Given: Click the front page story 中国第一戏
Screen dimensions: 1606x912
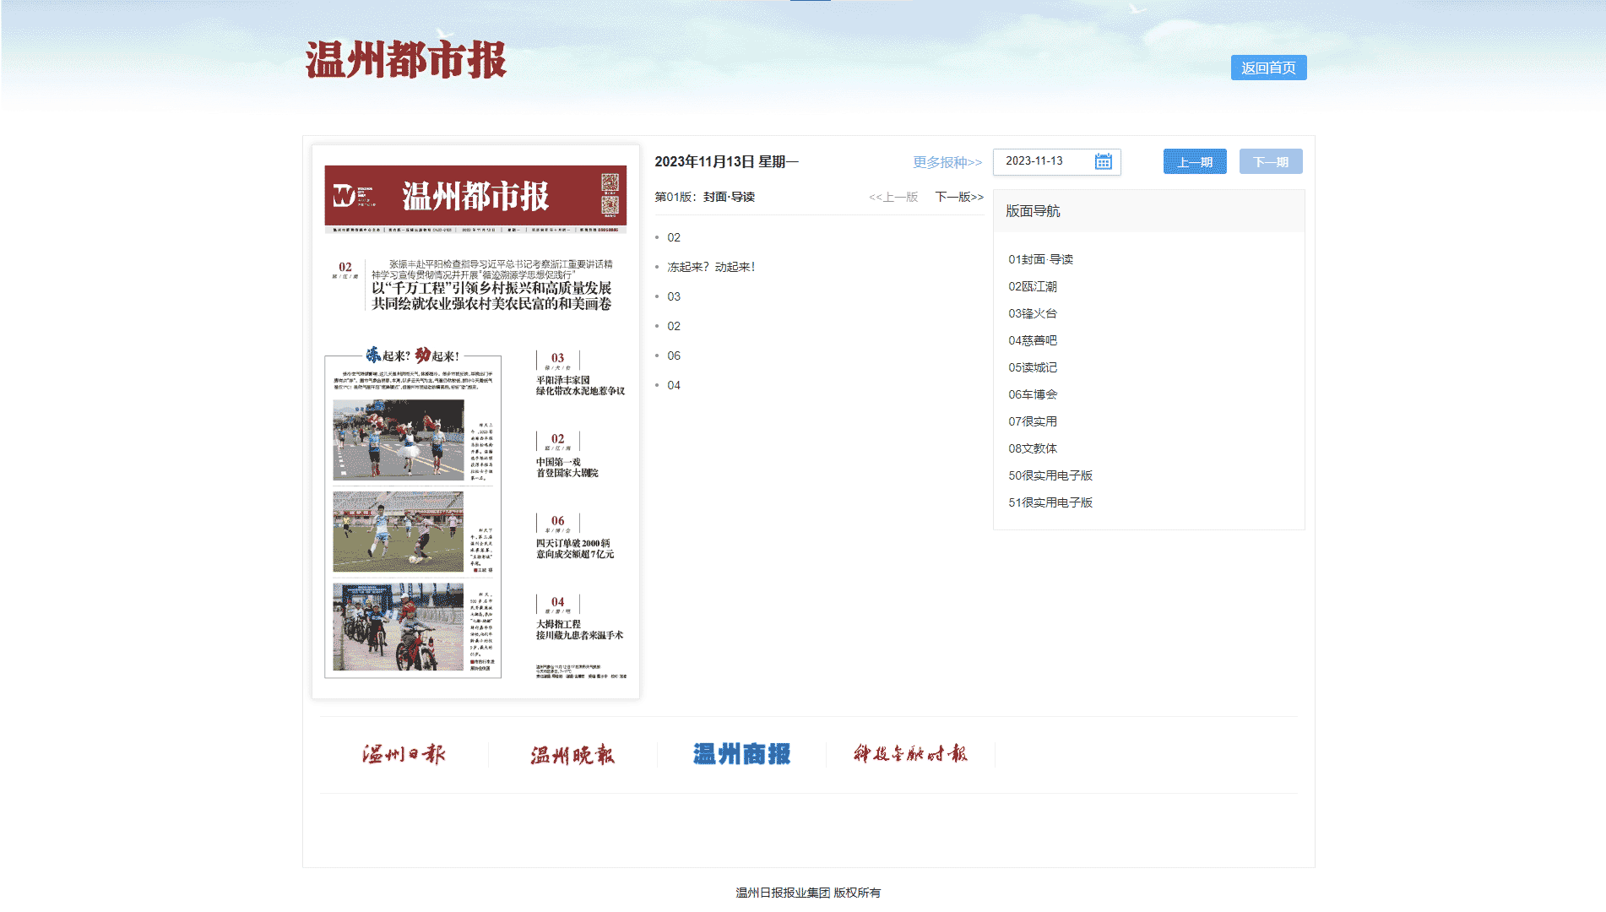Looking at the screenshot, I should (x=567, y=467).
